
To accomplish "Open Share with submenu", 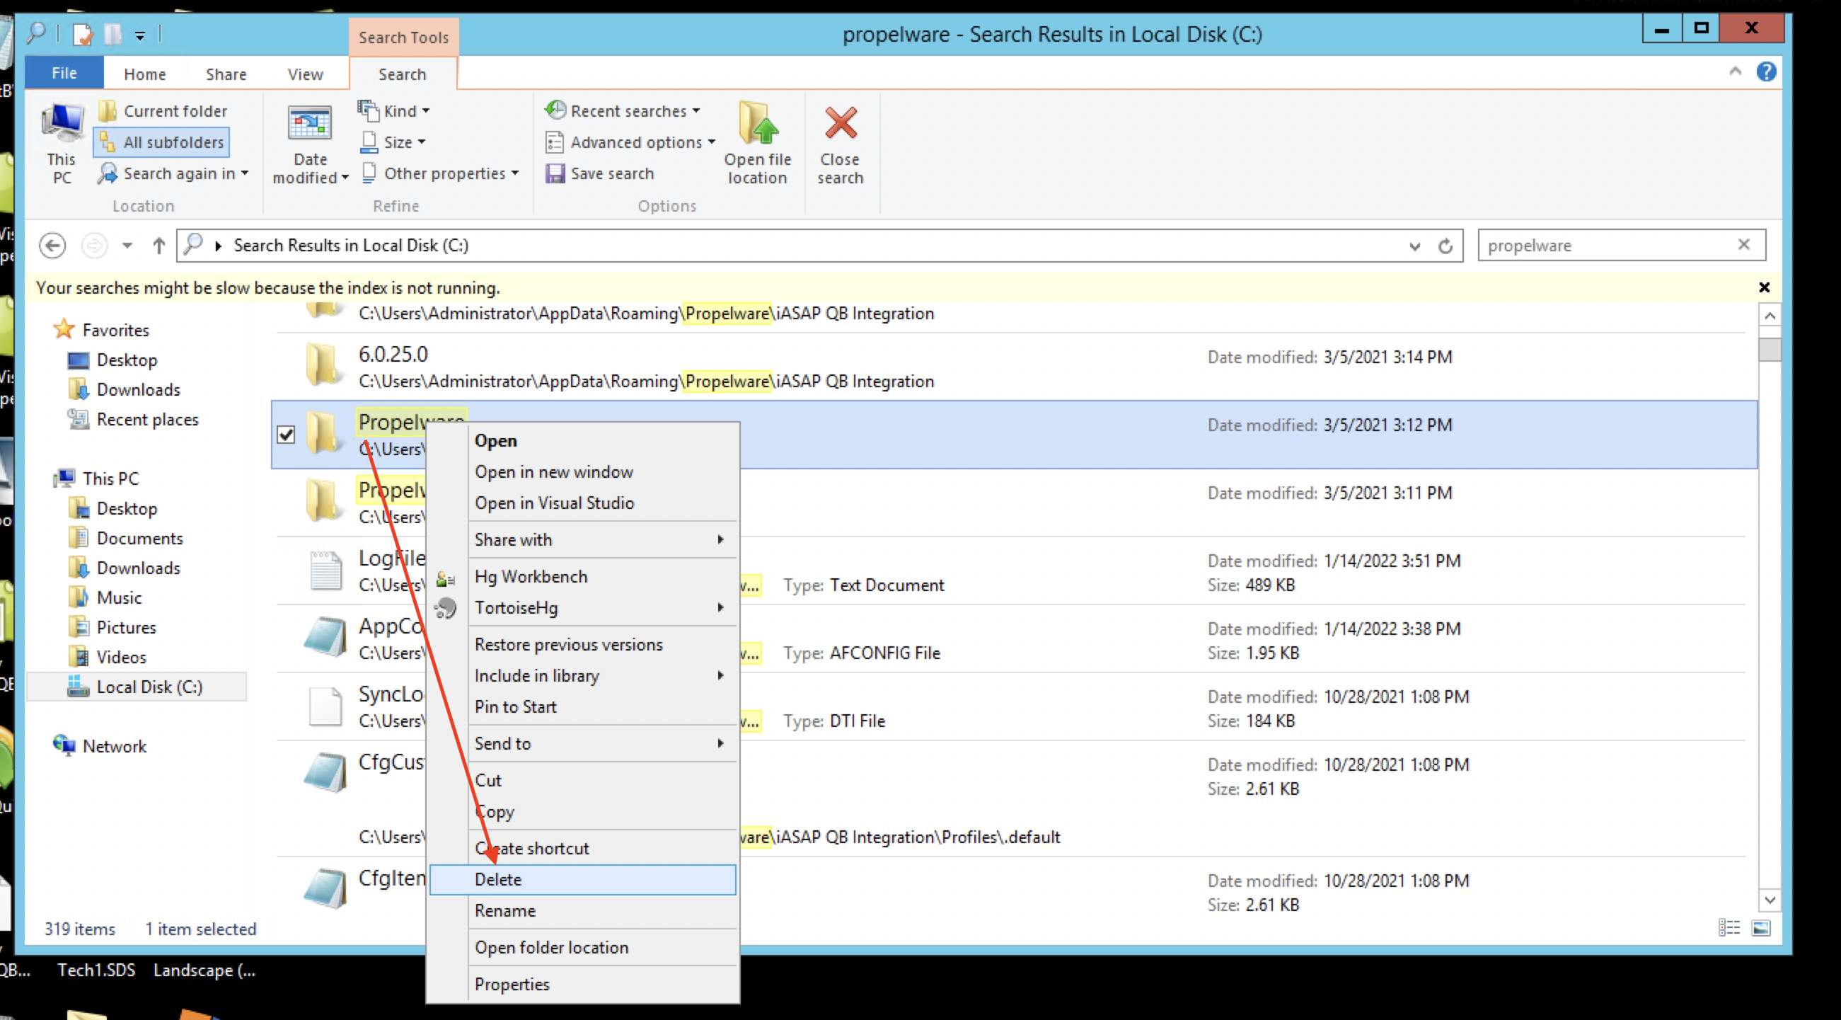I will pyautogui.click(x=582, y=539).
